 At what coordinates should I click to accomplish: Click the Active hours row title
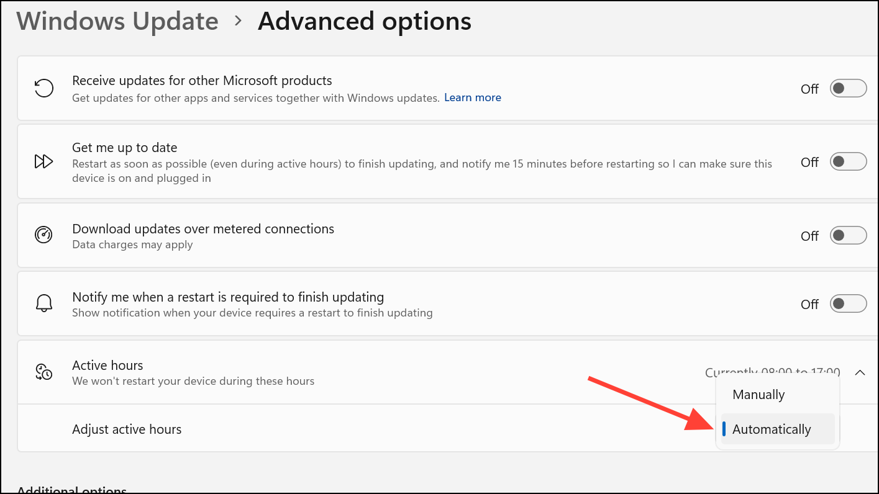(x=107, y=365)
